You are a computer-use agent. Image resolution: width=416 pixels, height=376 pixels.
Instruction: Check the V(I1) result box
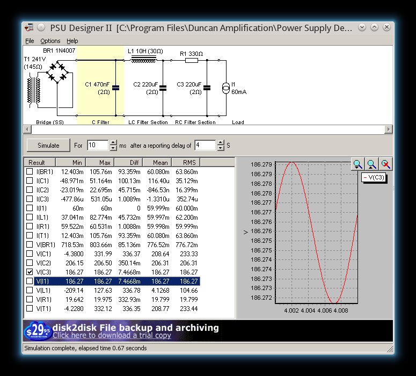[30, 281]
